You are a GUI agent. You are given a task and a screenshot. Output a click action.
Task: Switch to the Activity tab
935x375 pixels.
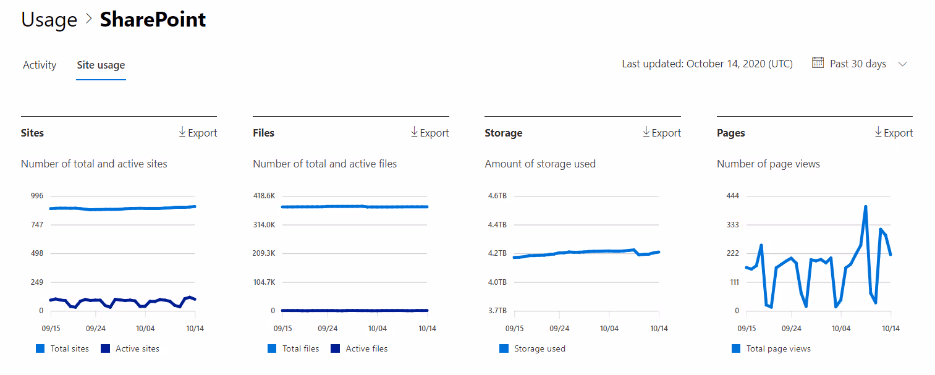tap(40, 65)
